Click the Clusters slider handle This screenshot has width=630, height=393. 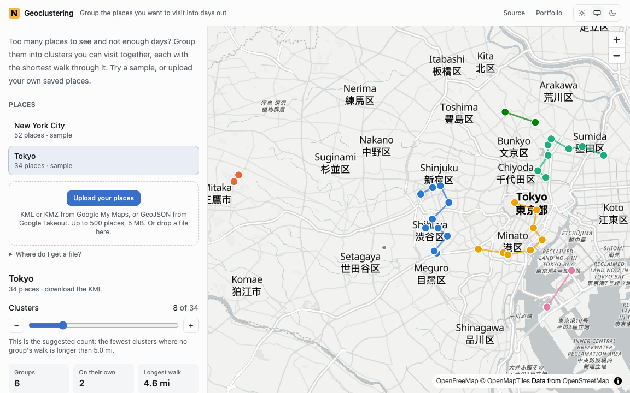63,325
